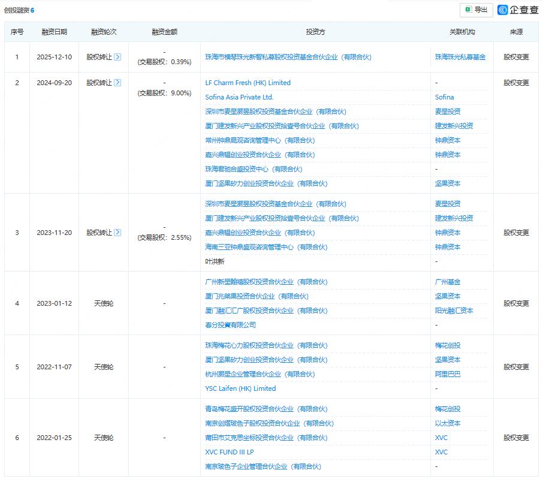This screenshot has height=482, width=543.
Task: Open 杭州灏星企业管理合伙企业 link
Action: [x=260, y=374]
